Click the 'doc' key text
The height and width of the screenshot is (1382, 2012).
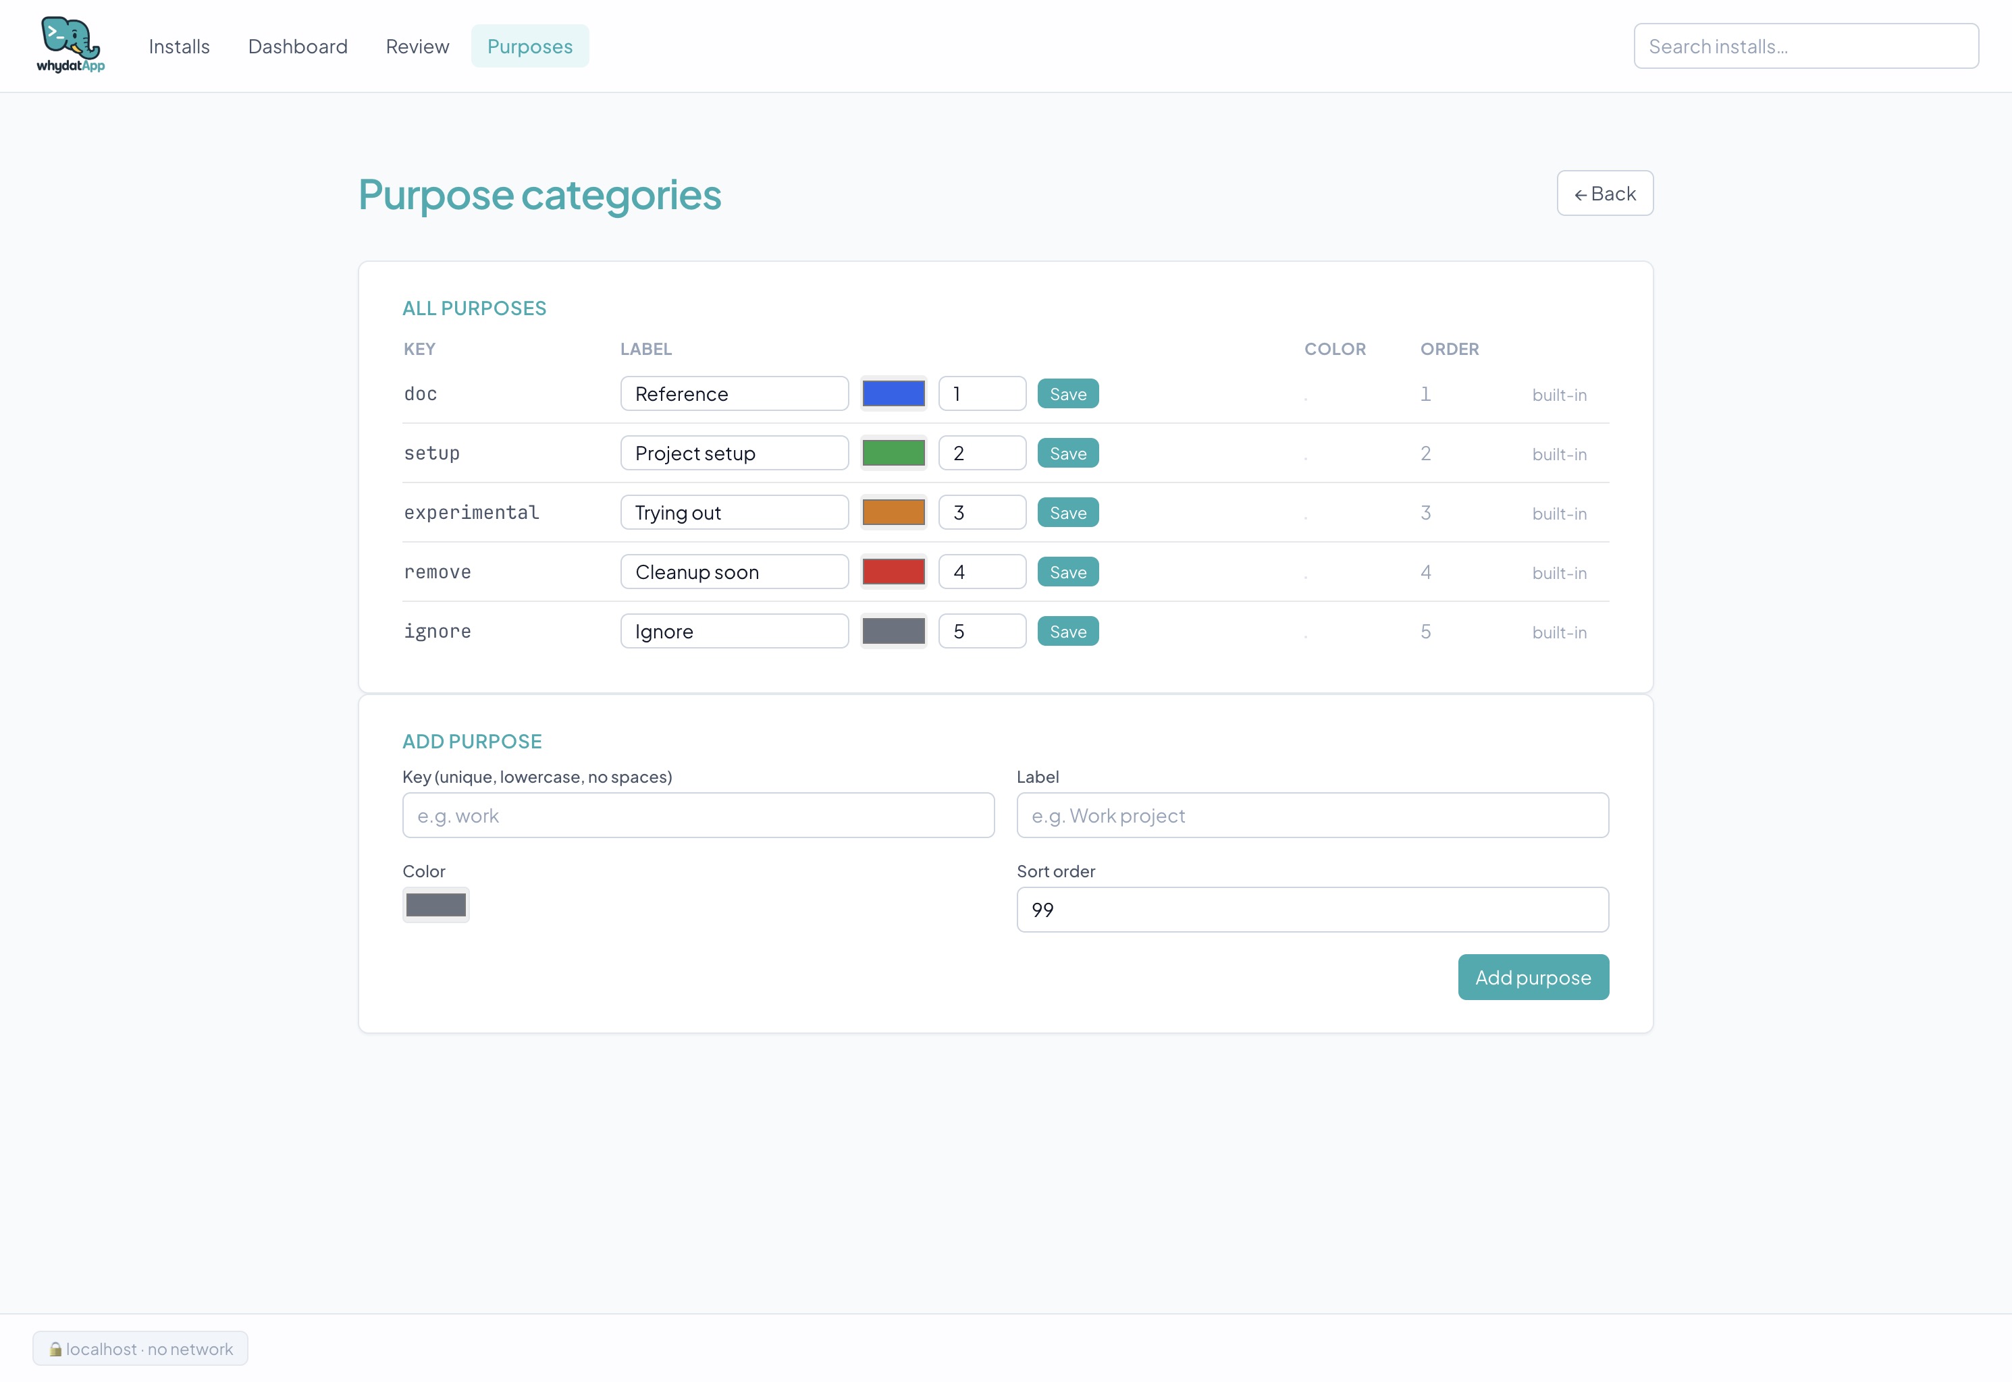(x=420, y=394)
